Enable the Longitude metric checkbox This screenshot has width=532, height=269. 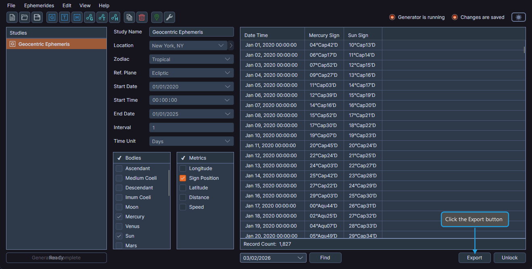(x=182, y=168)
